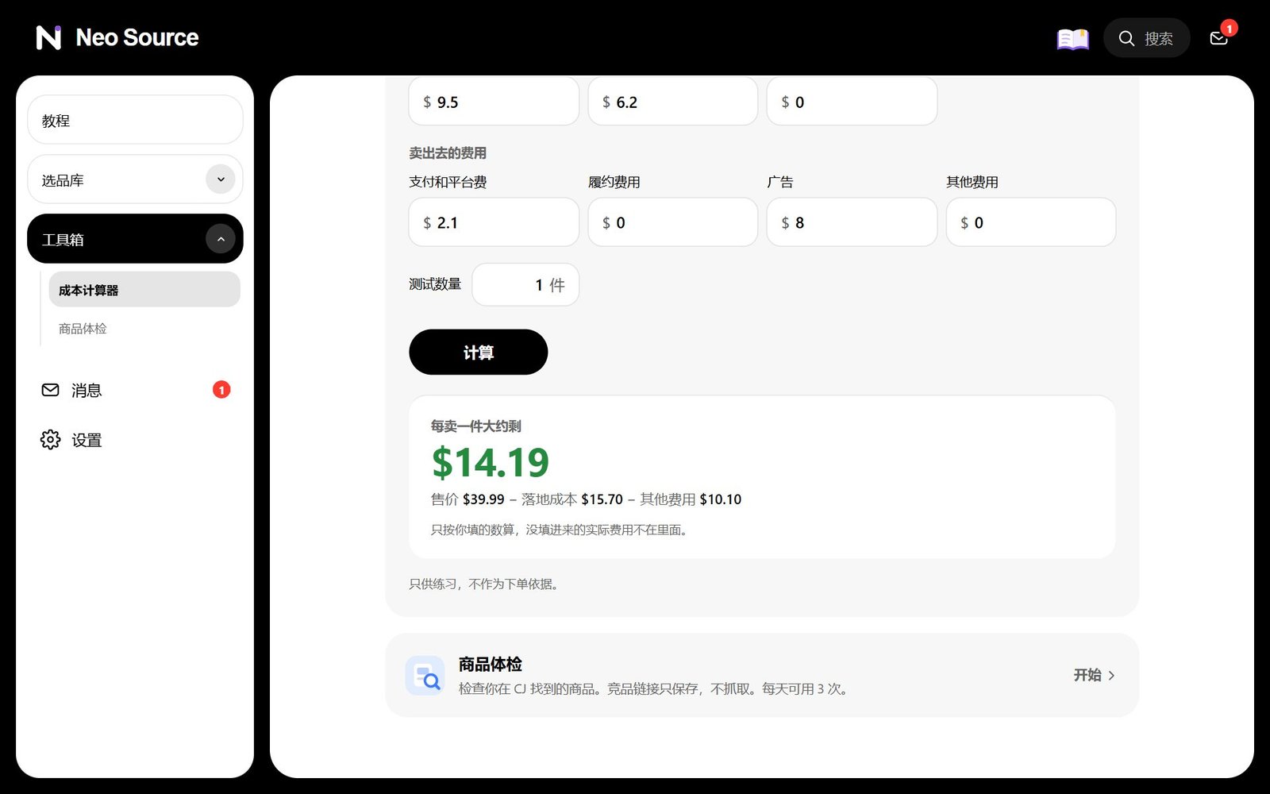Click the top field showing $ 6.2
This screenshot has height=794, width=1270.
click(672, 101)
